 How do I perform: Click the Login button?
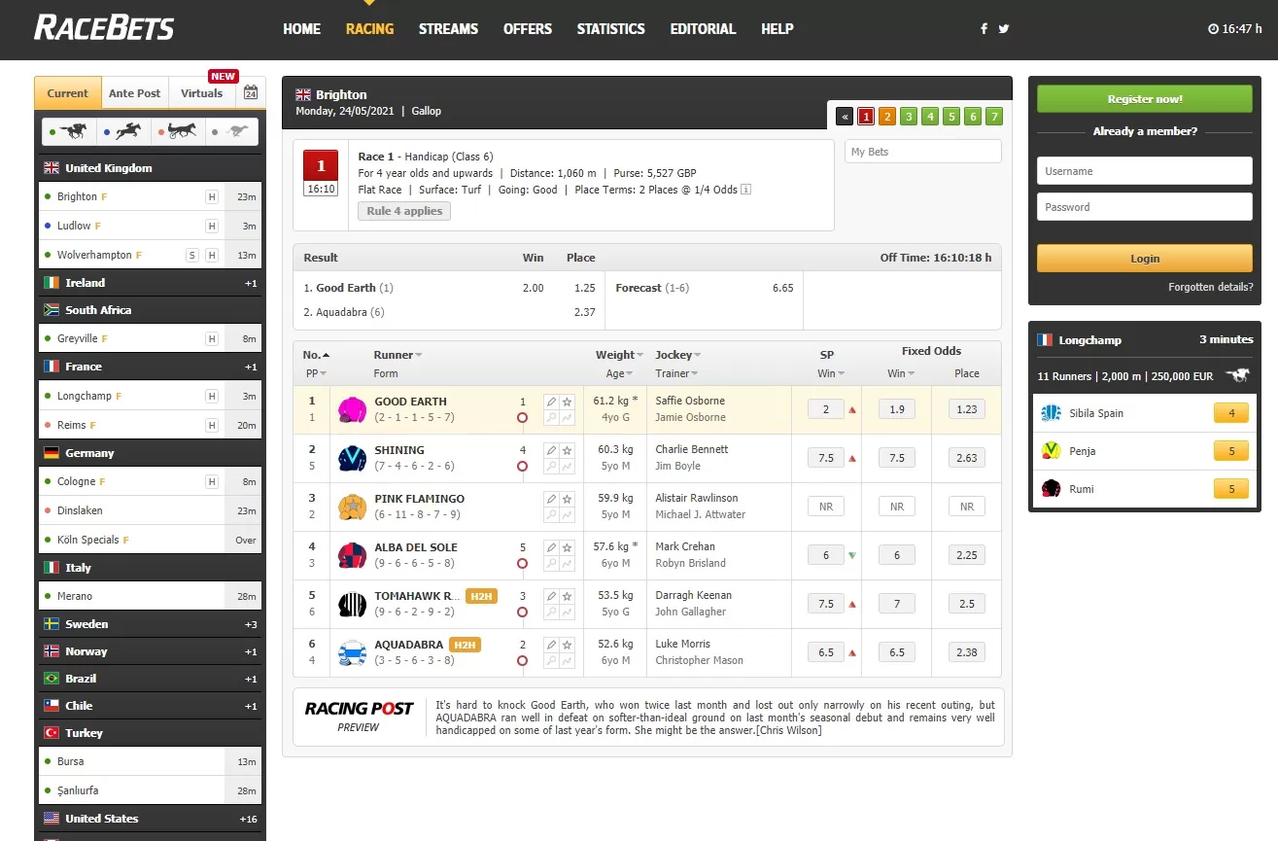pos(1145,259)
